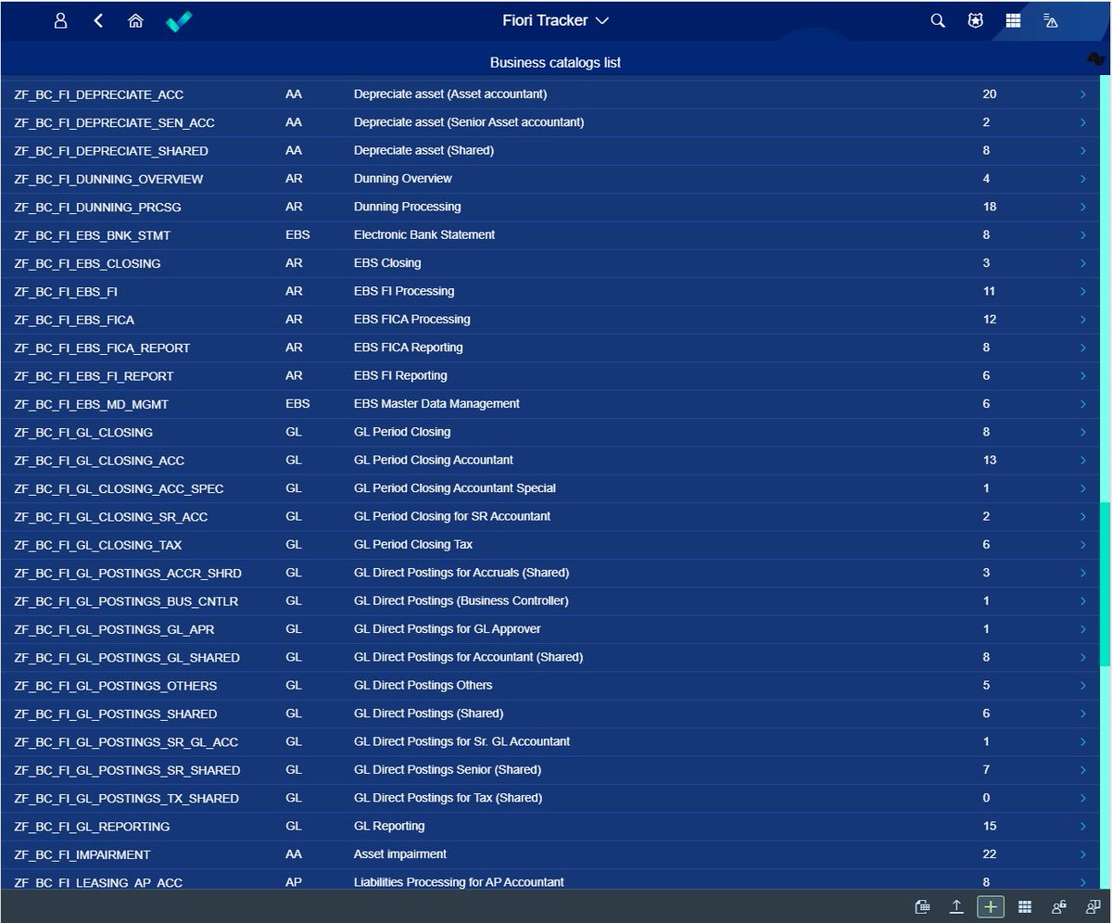Screen dimensions: 1112x923
Task: Click the vertical scrollbar thumb of the list
Action: pyautogui.click(x=1105, y=584)
